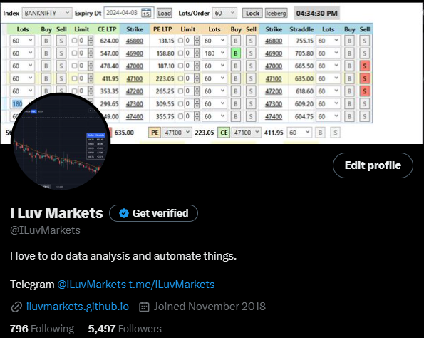Open bottom PE strike 47100 dropdown

point(177,133)
